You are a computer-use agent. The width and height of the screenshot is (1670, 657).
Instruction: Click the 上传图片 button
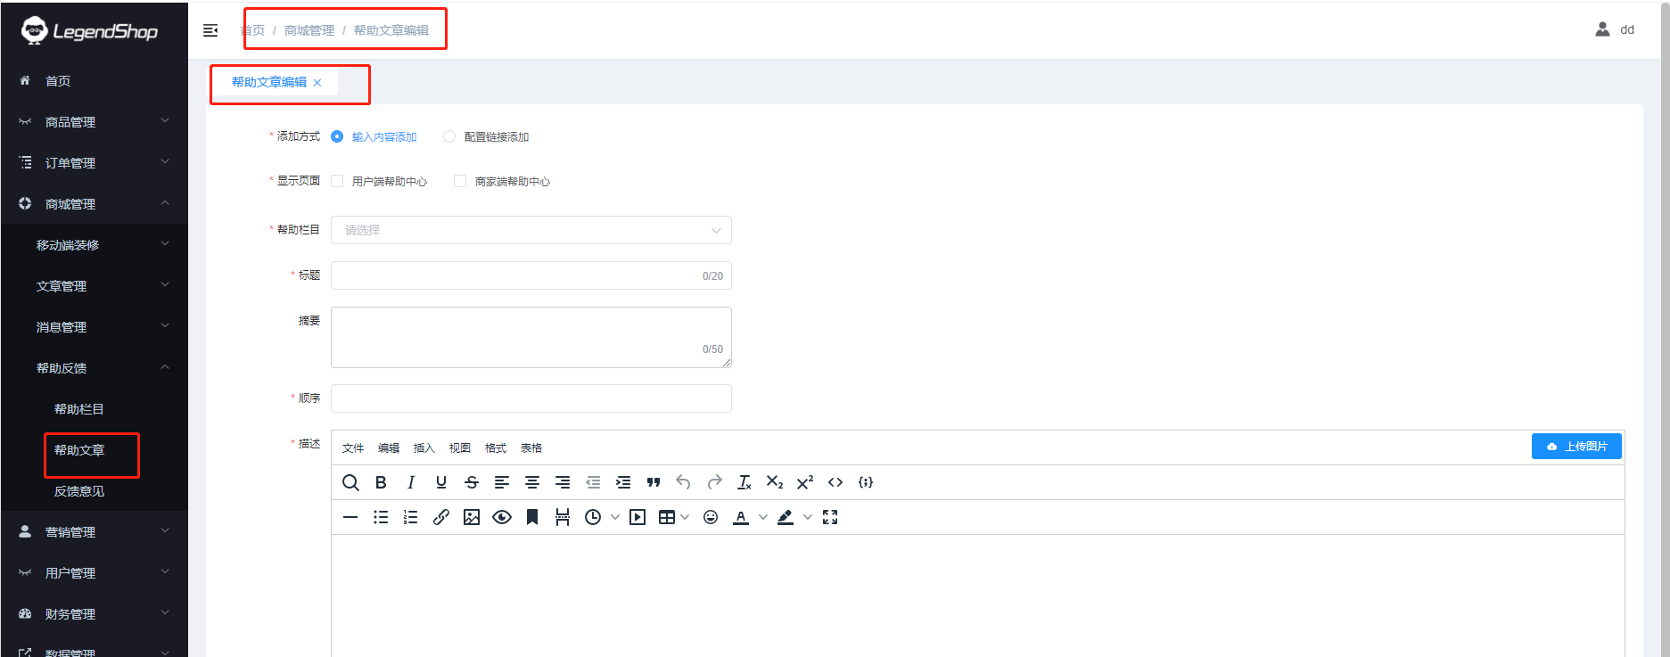(1576, 447)
